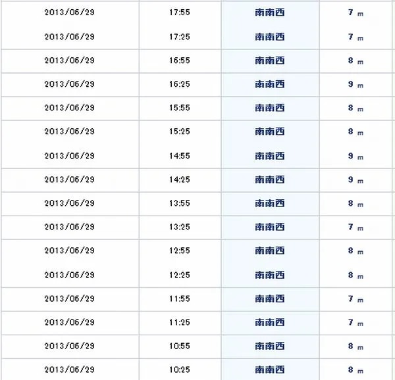
Task: Click the date cell in the 12:25 row
Action: pos(69,275)
